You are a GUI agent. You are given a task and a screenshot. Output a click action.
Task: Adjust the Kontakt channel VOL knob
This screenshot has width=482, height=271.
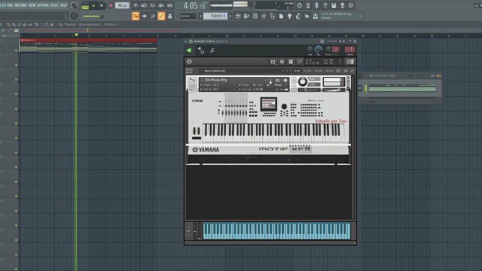(319, 49)
